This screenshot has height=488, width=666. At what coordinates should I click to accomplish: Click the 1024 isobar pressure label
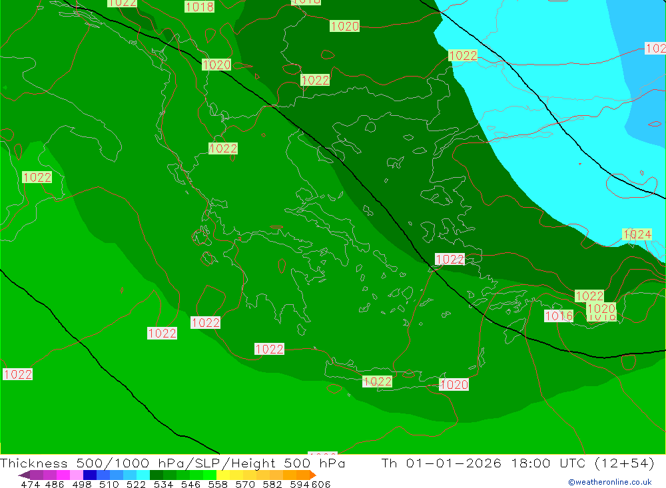pos(637,234)
